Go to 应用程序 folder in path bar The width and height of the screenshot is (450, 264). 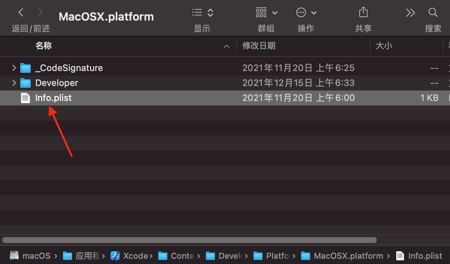coord(82,256)
